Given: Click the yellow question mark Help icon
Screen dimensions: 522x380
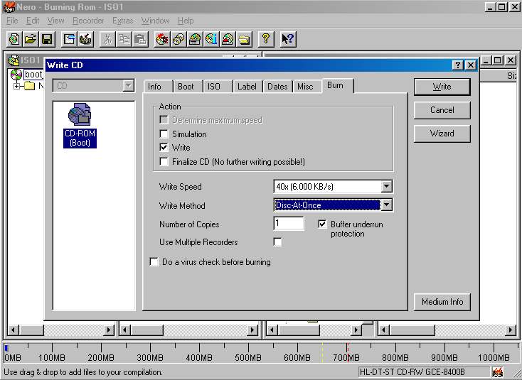Looking at the screenshot, I should 266,39.
